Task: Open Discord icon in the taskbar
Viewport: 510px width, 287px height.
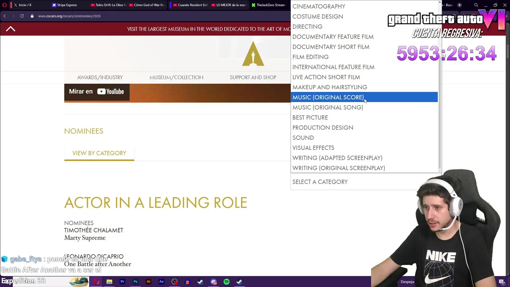Action: click(x=214, y=282)
